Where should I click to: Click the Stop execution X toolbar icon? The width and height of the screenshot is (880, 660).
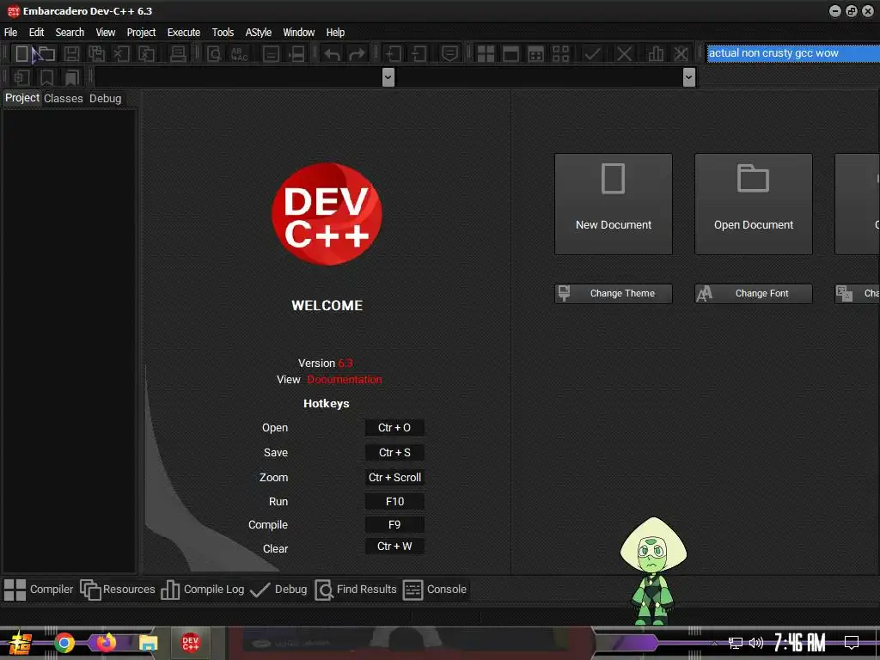click(x=624, y=54)
